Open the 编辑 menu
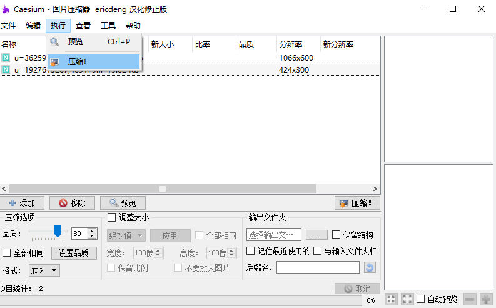Viewport: 496px width, 308px height. tap(33, 25)
